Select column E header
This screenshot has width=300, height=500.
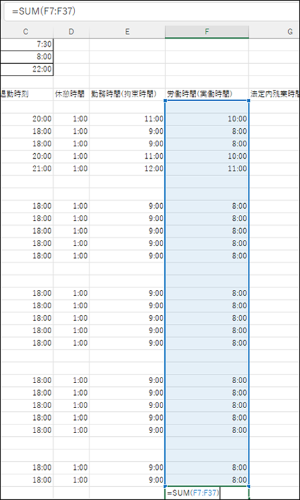tap(127, 32)
